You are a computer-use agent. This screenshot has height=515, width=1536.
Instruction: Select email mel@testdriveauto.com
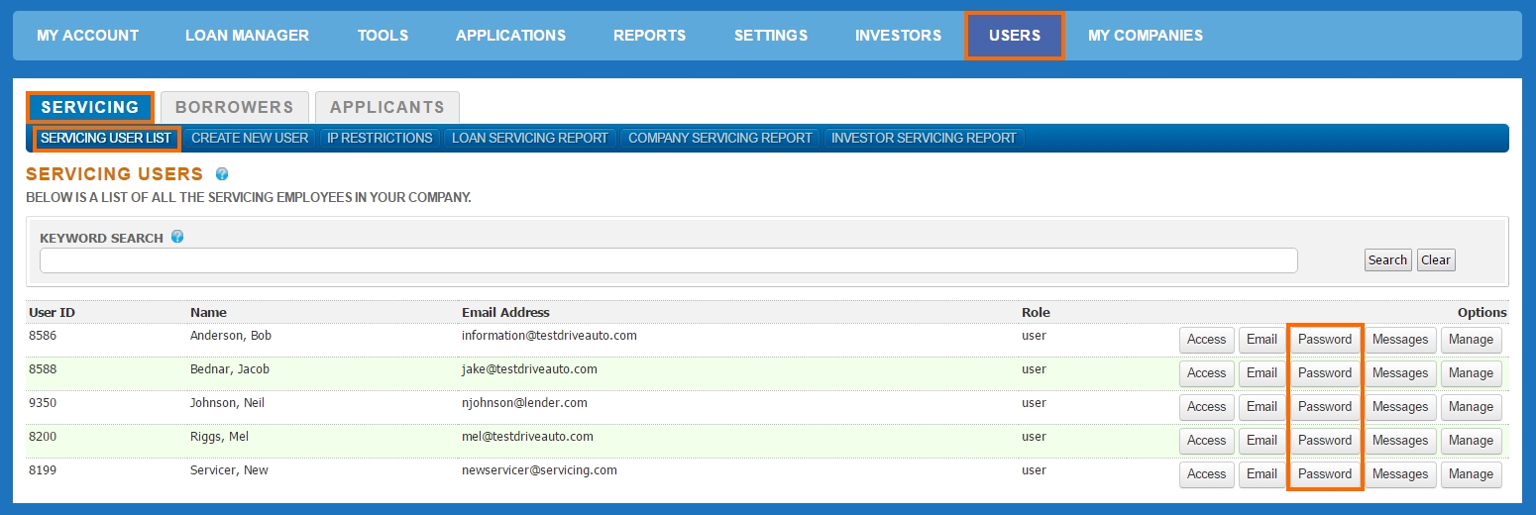click(x=527, y=437)
